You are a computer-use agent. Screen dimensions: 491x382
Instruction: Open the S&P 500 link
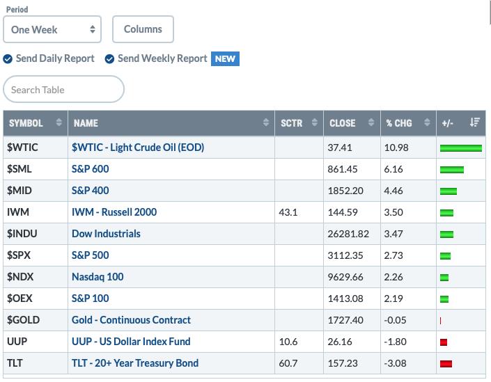90,255
